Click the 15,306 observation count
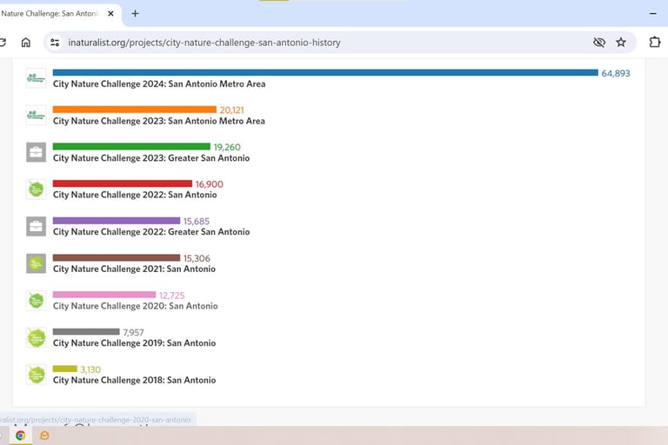 [x=197, y=258]
